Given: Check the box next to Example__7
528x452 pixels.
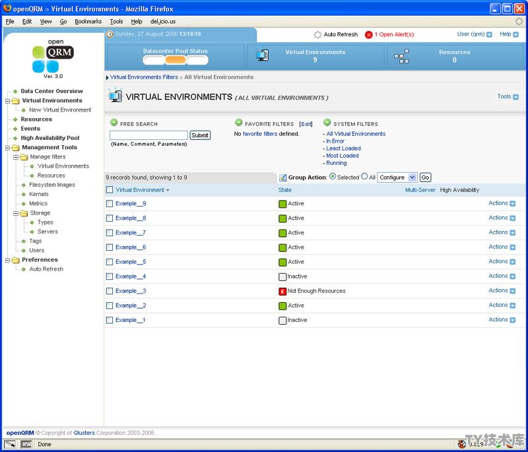Looking at the screenshot, I should click(x=110, y=233).
